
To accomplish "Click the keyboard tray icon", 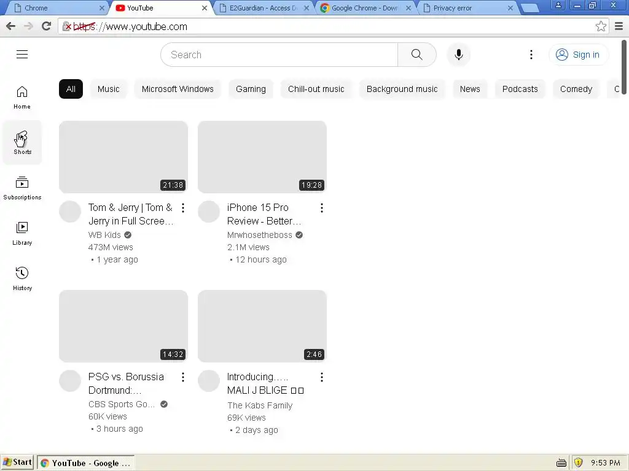I will [x=561, y=463].
